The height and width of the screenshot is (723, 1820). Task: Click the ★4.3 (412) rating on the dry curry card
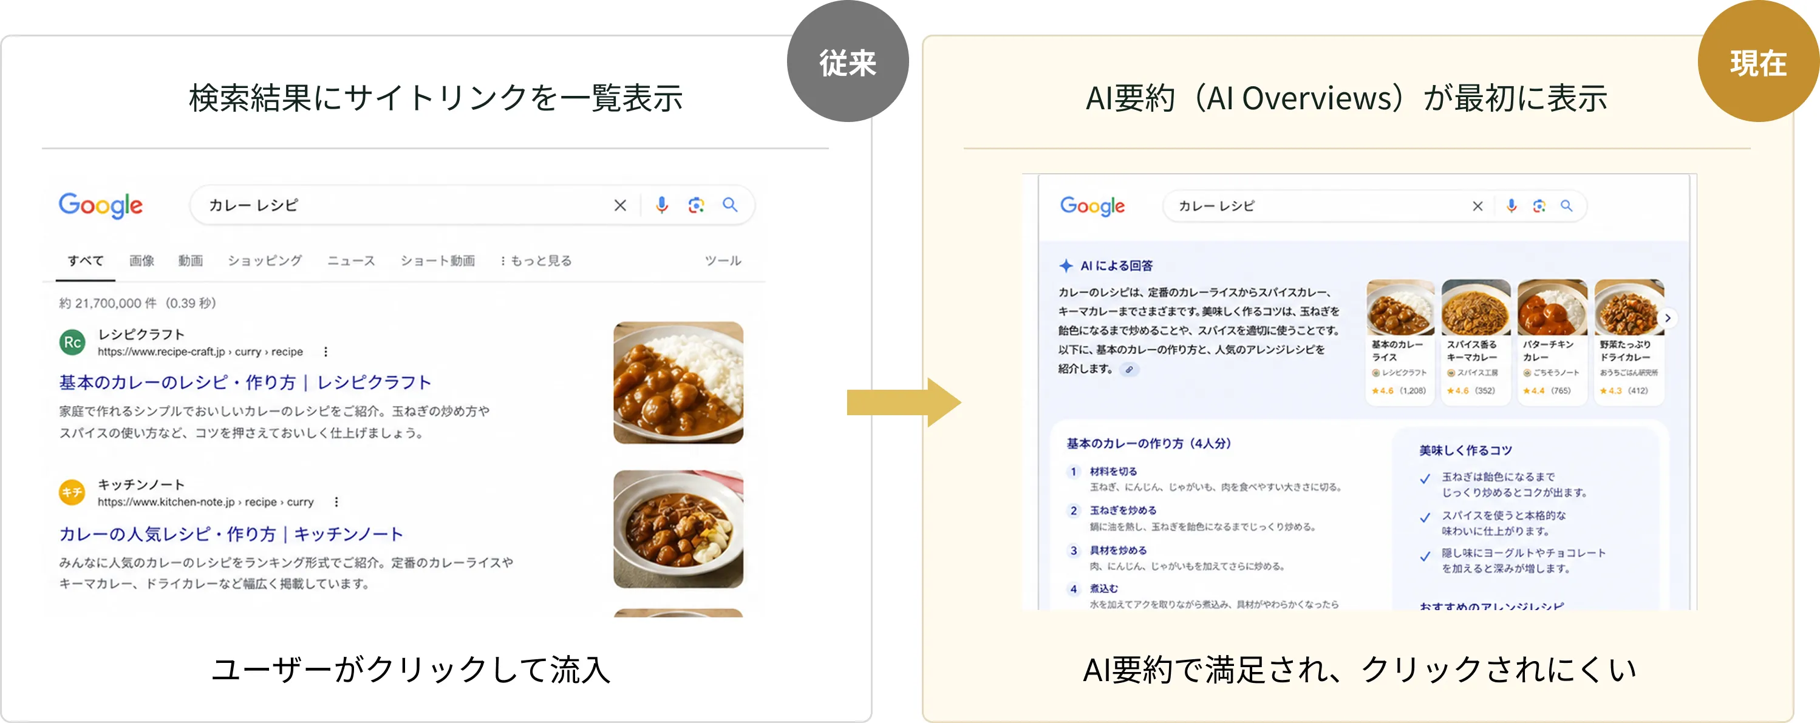coord(1624,390)
